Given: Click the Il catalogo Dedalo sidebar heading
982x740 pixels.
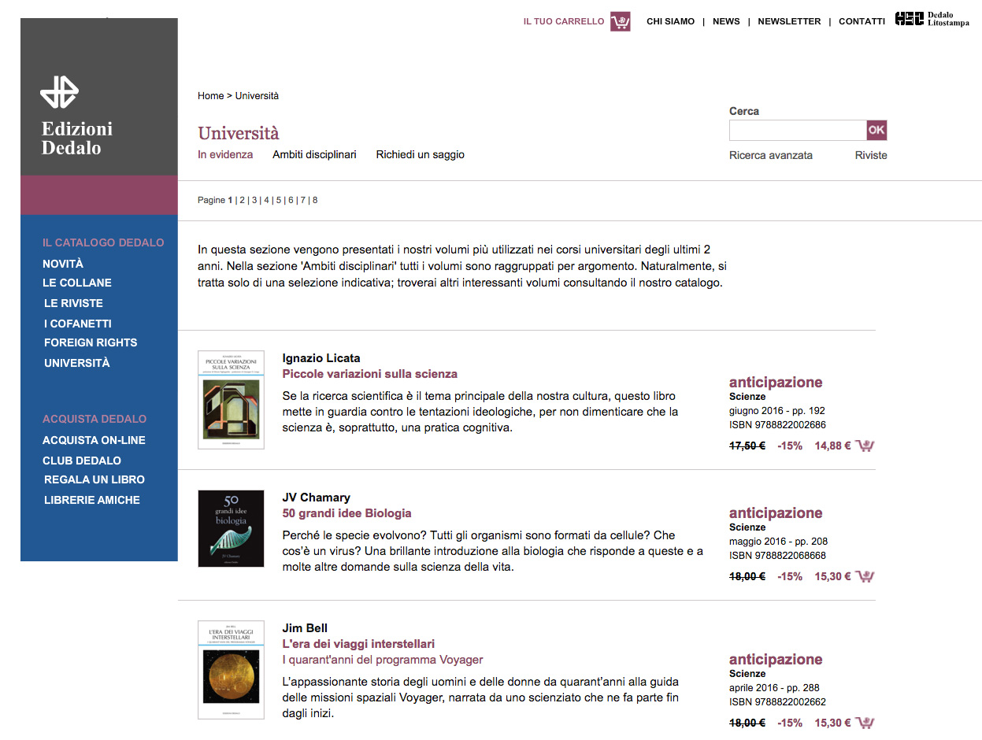Looking at the screenshot, I should click(103, 242).
